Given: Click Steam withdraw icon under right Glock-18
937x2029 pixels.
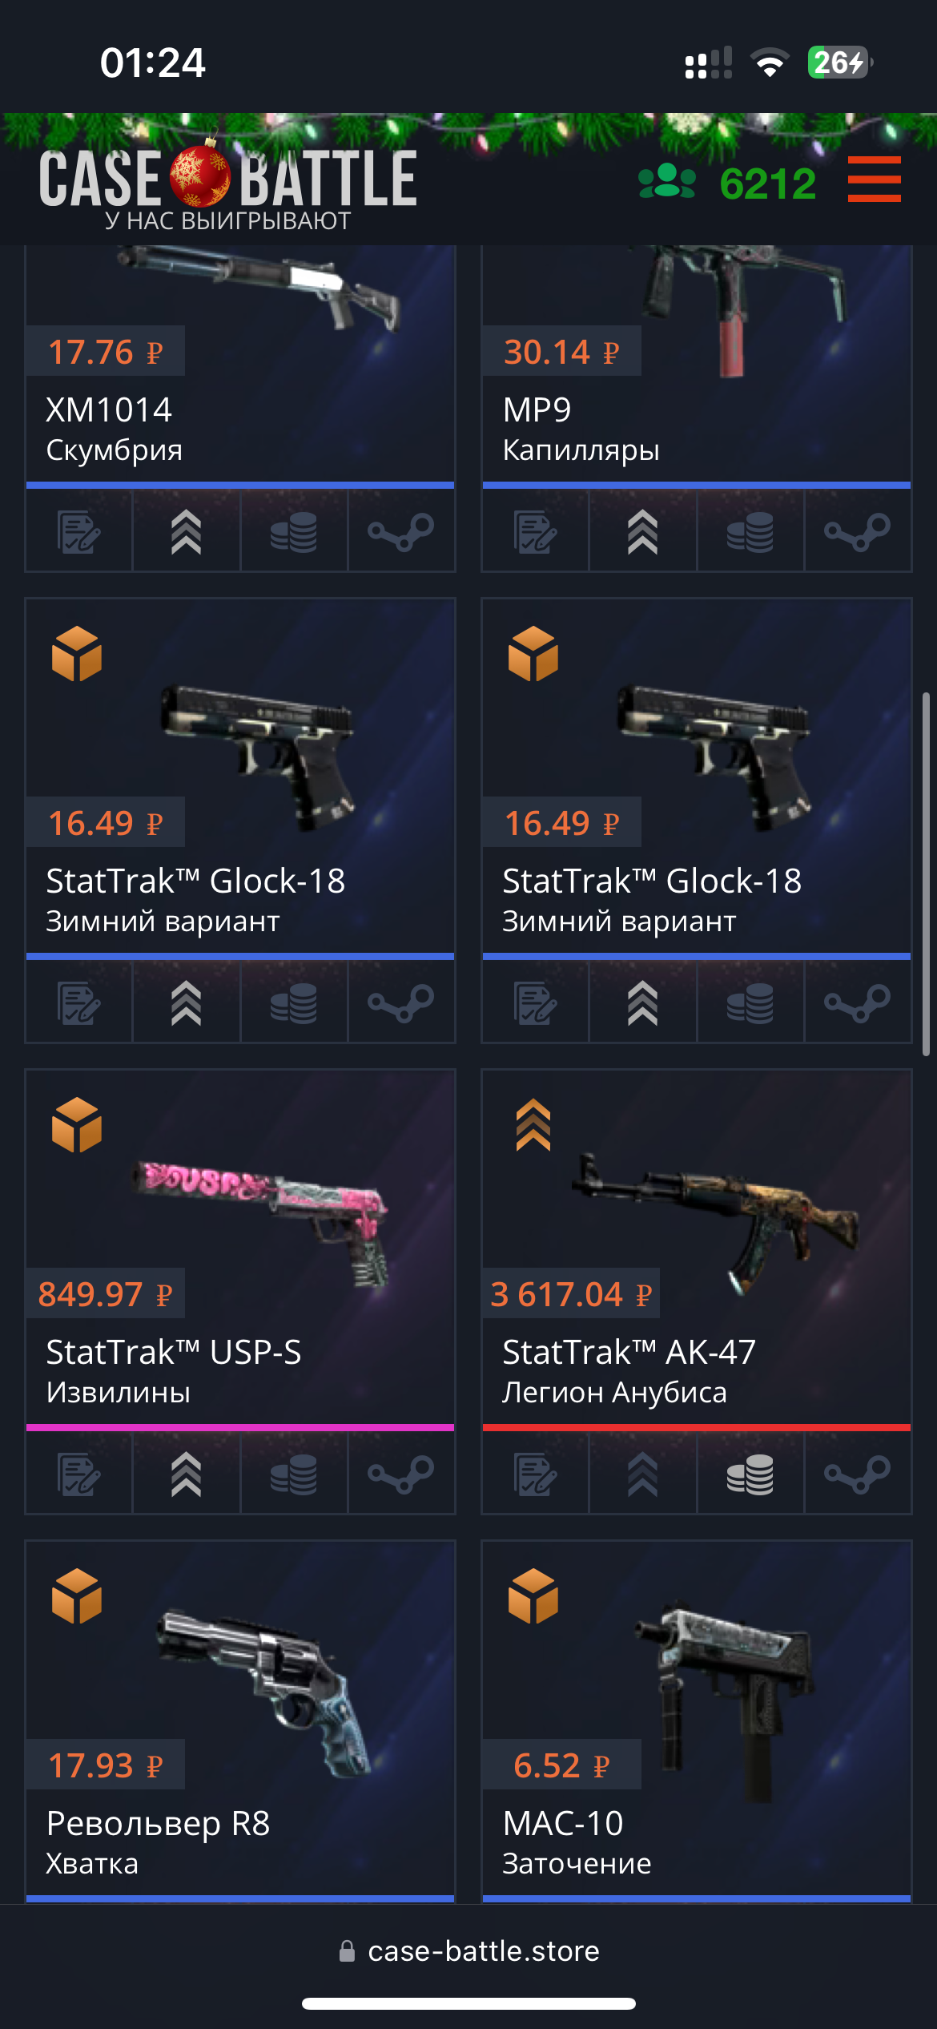Looking at the screenshot, I should coord(857,1003).
